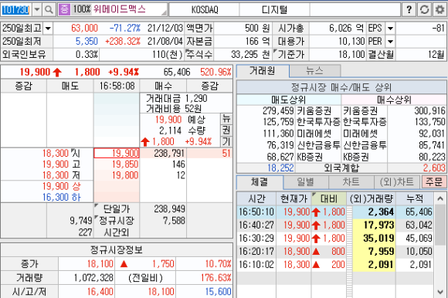Screen dimensions: 448x298
Task: Select the 16:10:02 trade row time
Action: click(256, 265)
